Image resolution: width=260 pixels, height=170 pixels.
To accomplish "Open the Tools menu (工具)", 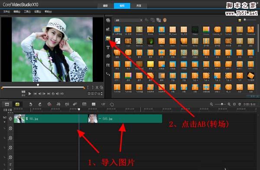I will coord(27,12).
